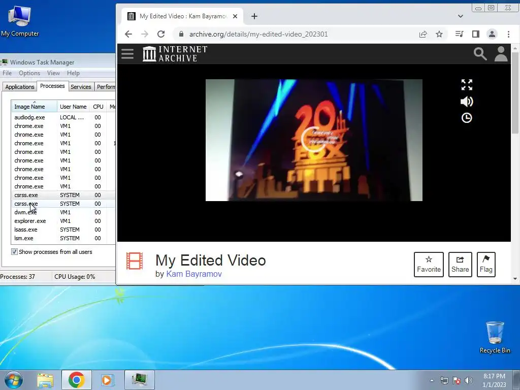Click the site lock icon
The height and width of the screenshot is (390, 520).
[181, 34]
